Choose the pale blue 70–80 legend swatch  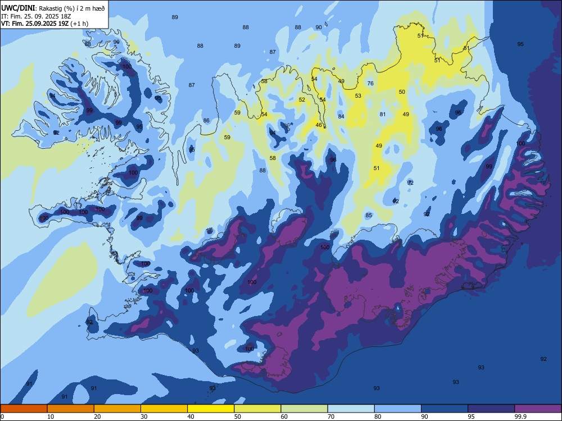[x=351, y=409]
